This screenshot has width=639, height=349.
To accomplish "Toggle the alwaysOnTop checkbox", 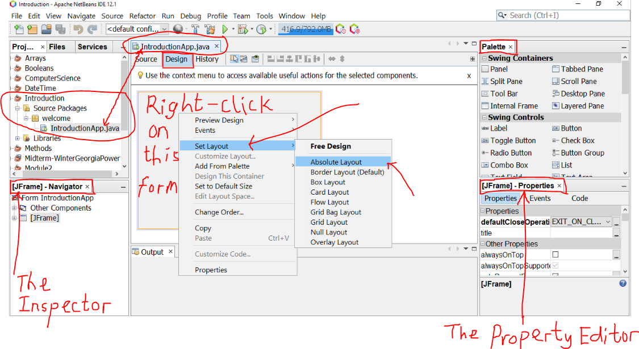I will (x=555, y=255).
